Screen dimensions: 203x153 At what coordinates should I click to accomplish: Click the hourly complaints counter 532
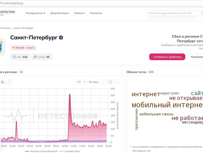tap(20, 57)
